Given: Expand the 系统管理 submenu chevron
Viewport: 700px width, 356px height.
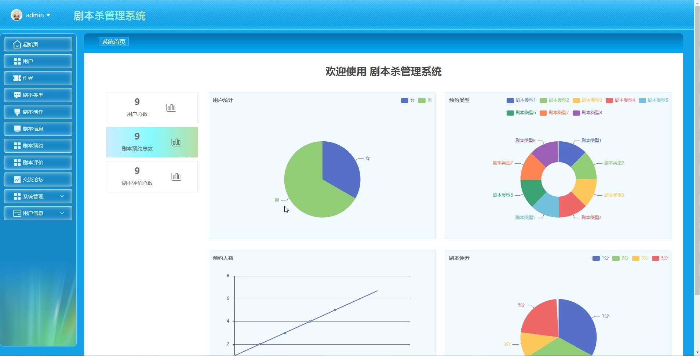Looking at the screenshot, I should 62,196.
